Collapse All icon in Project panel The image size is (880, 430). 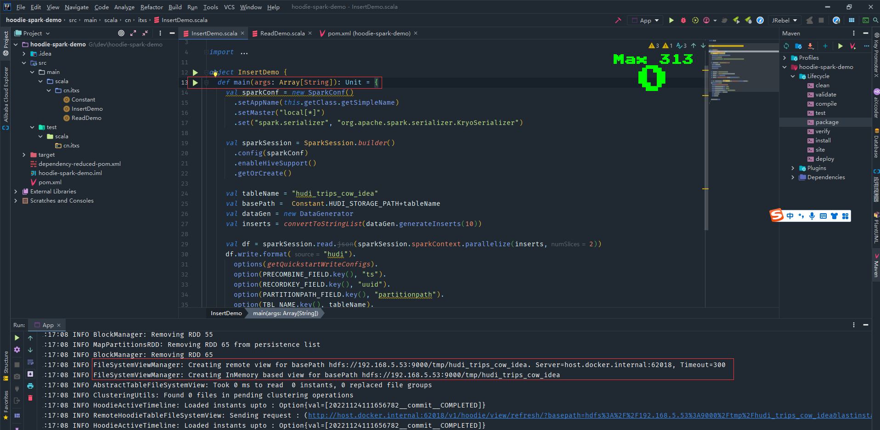145,33
